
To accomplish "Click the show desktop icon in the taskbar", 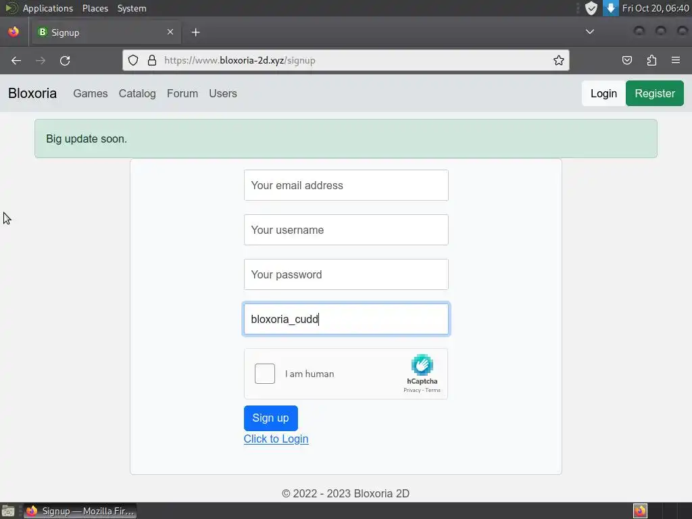I will (8, 511).
